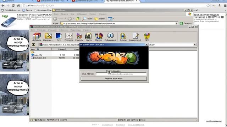Screen dimensions: 227x127
Task: Select the keymaker.exe file row
Action: (x=55, y=58)
